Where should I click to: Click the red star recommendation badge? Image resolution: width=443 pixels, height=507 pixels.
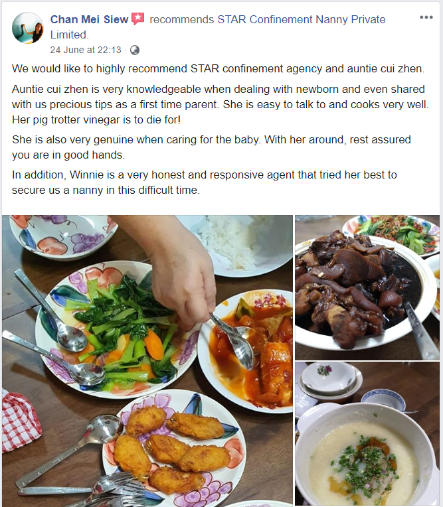tap(138, 19)
